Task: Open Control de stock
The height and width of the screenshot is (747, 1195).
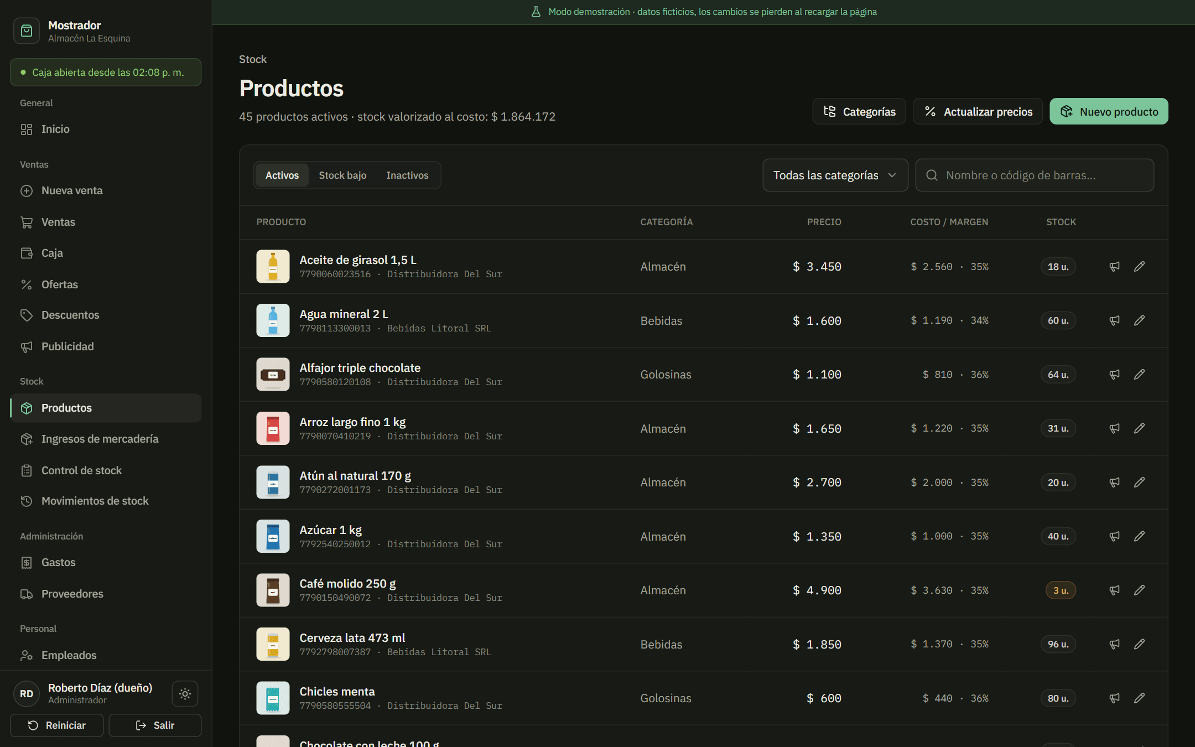Action: coord(106,470)
